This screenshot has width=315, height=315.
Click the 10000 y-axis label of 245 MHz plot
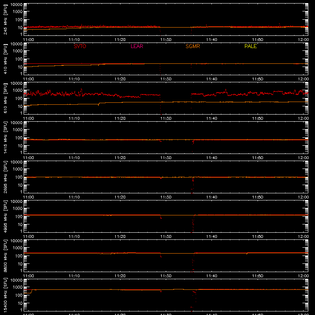point(17,5)
